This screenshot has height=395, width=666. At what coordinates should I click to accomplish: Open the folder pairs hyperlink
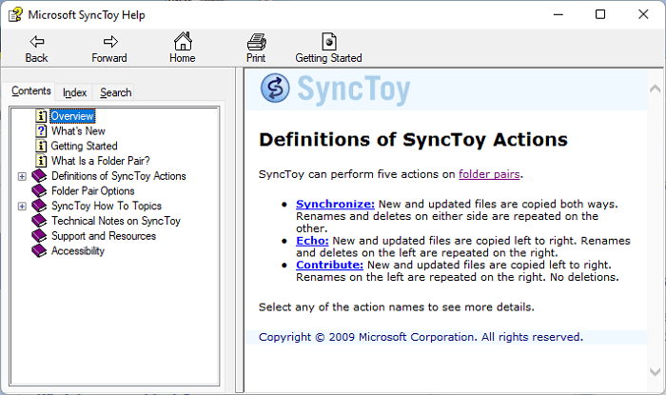(489, 174)
